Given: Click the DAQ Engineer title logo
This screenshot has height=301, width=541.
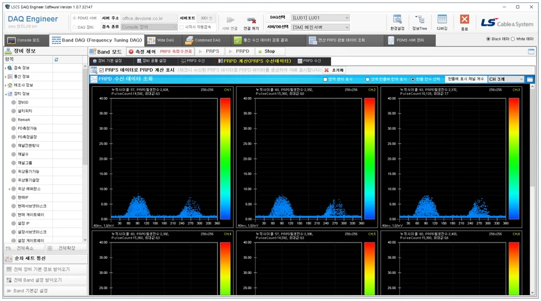Looking at the screenshot, I should [33, 21].
